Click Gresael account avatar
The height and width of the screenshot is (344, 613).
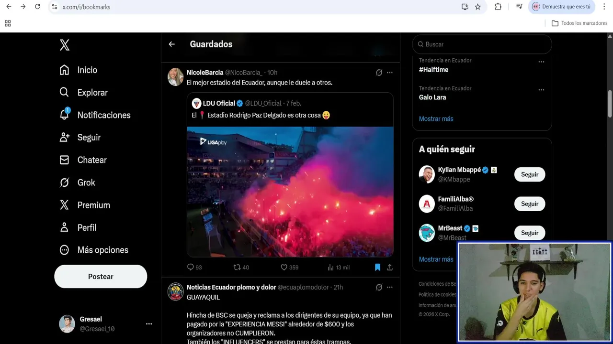click(67, 324)
